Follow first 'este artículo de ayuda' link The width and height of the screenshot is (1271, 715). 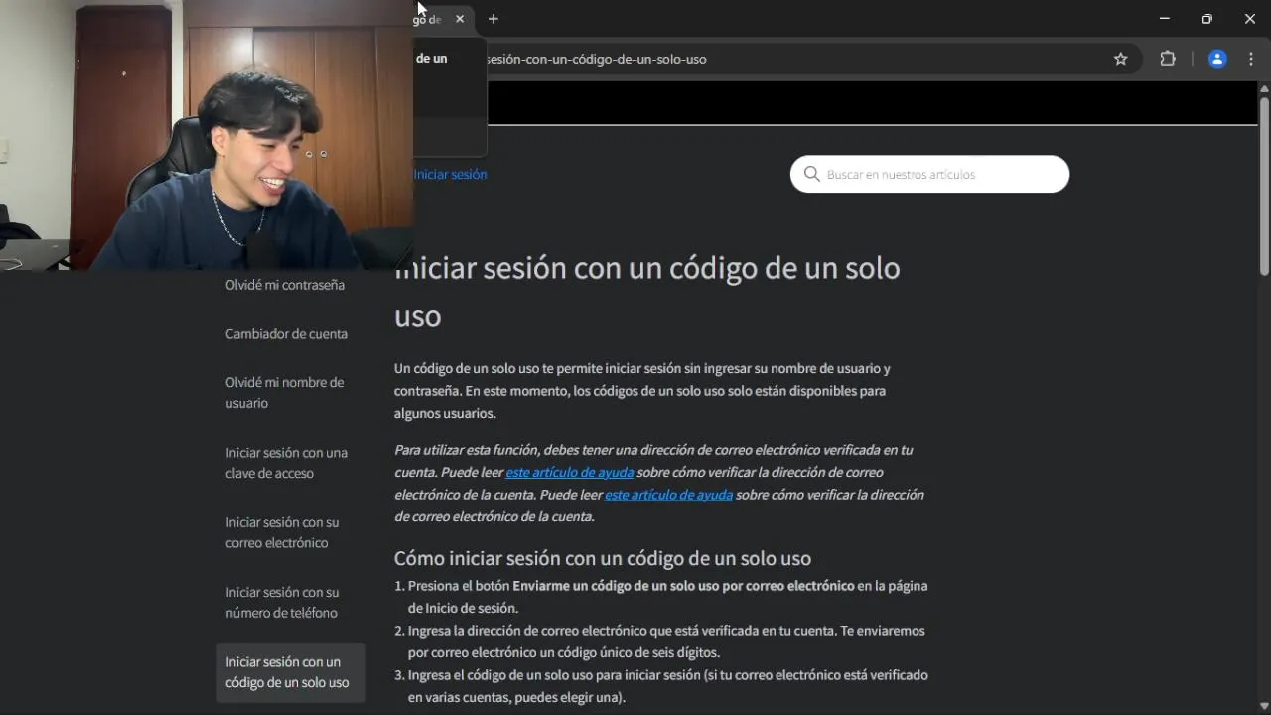pyautogui.click(x=569, y=472)
